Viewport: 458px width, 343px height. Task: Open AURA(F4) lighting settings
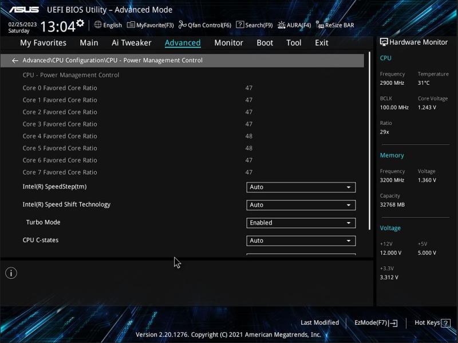[x=294, y=25]
